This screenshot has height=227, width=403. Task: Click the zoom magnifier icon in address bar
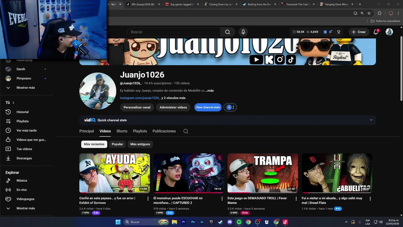(362, 13)
